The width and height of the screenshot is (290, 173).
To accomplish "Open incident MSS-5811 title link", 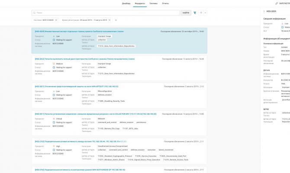I will coord(96,114).
